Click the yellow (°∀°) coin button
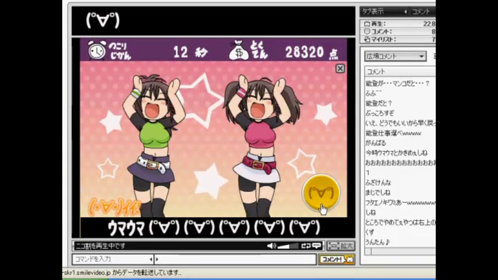The height and width of the screenshot is (280, 498). pyautogui.click(x=321, y=192)
